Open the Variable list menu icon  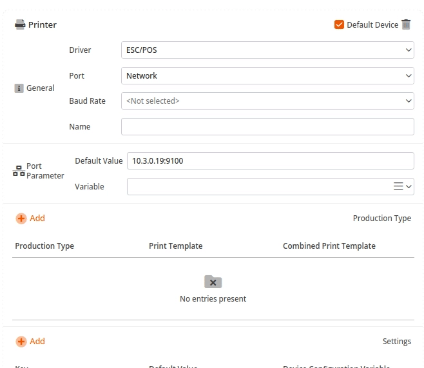399,186
